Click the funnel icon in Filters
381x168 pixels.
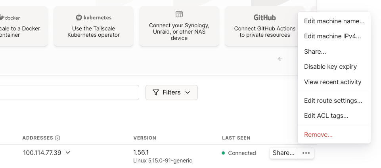point(156,92)
